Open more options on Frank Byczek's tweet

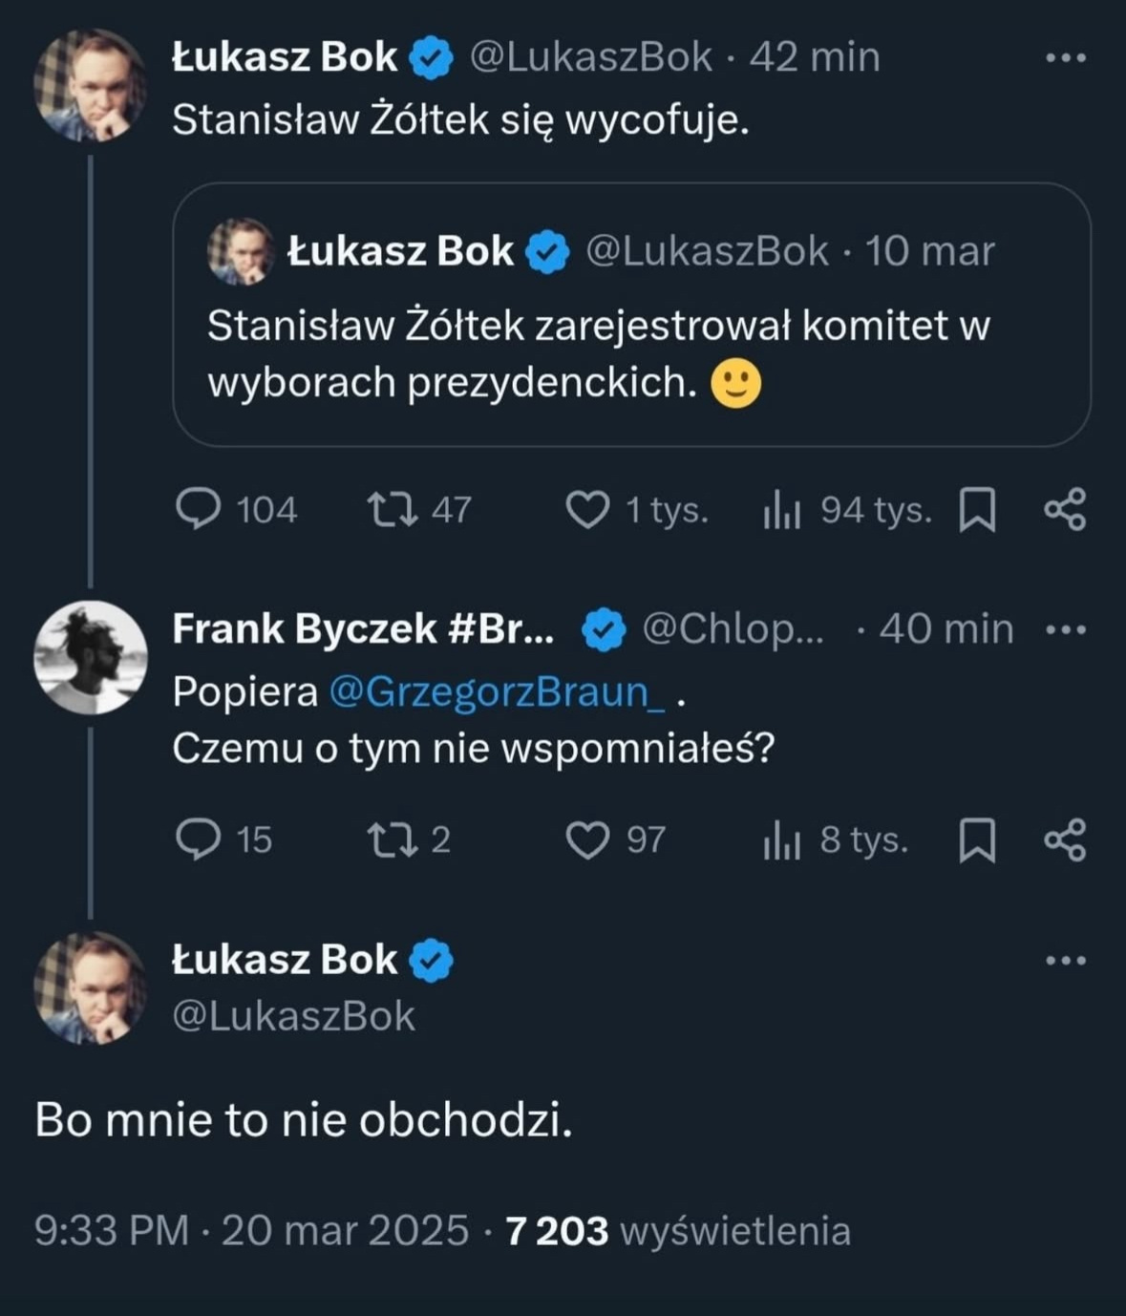[x=1066, y=629]
